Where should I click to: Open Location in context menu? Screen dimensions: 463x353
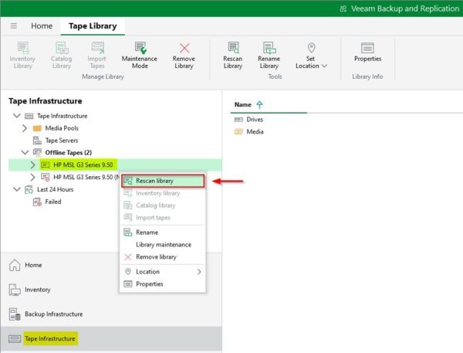click(x=163, y=272)
